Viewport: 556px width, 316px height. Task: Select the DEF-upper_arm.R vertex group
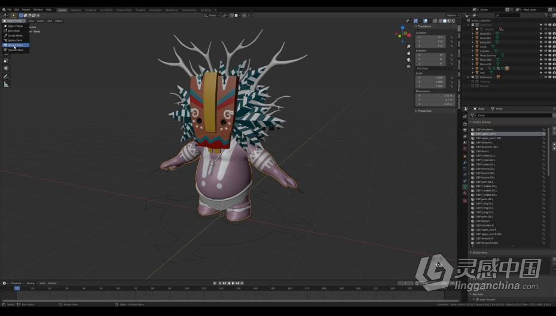pyautogui.click(x=508, y=229)
